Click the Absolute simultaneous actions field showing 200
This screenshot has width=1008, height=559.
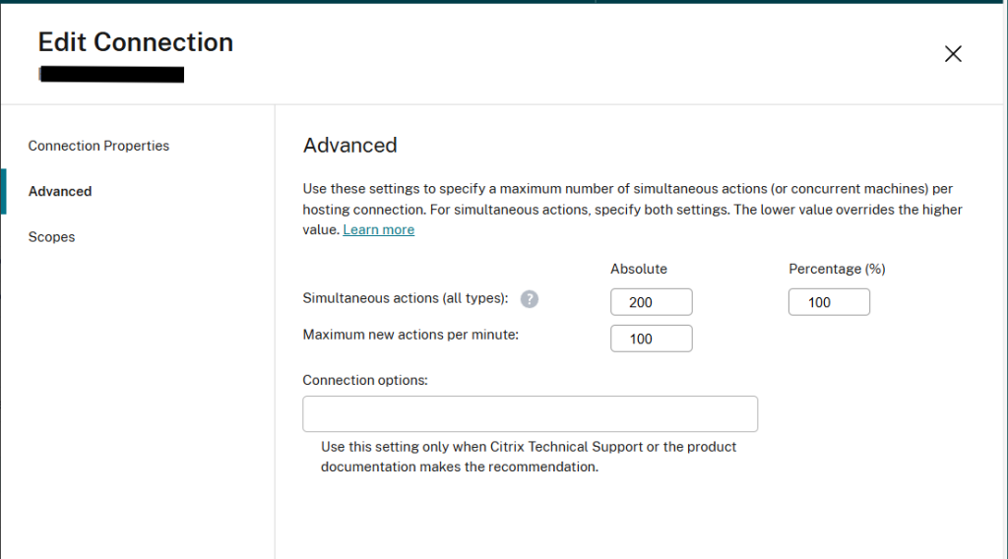click(x=652, y=302)
